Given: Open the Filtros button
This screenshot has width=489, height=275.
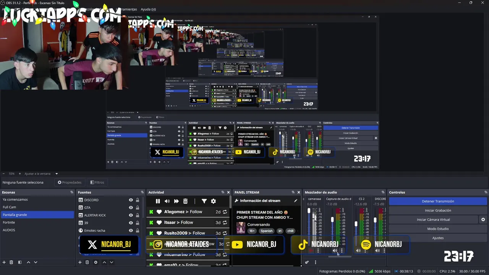Looking at the screenshot, I should (x=97, y=182).
